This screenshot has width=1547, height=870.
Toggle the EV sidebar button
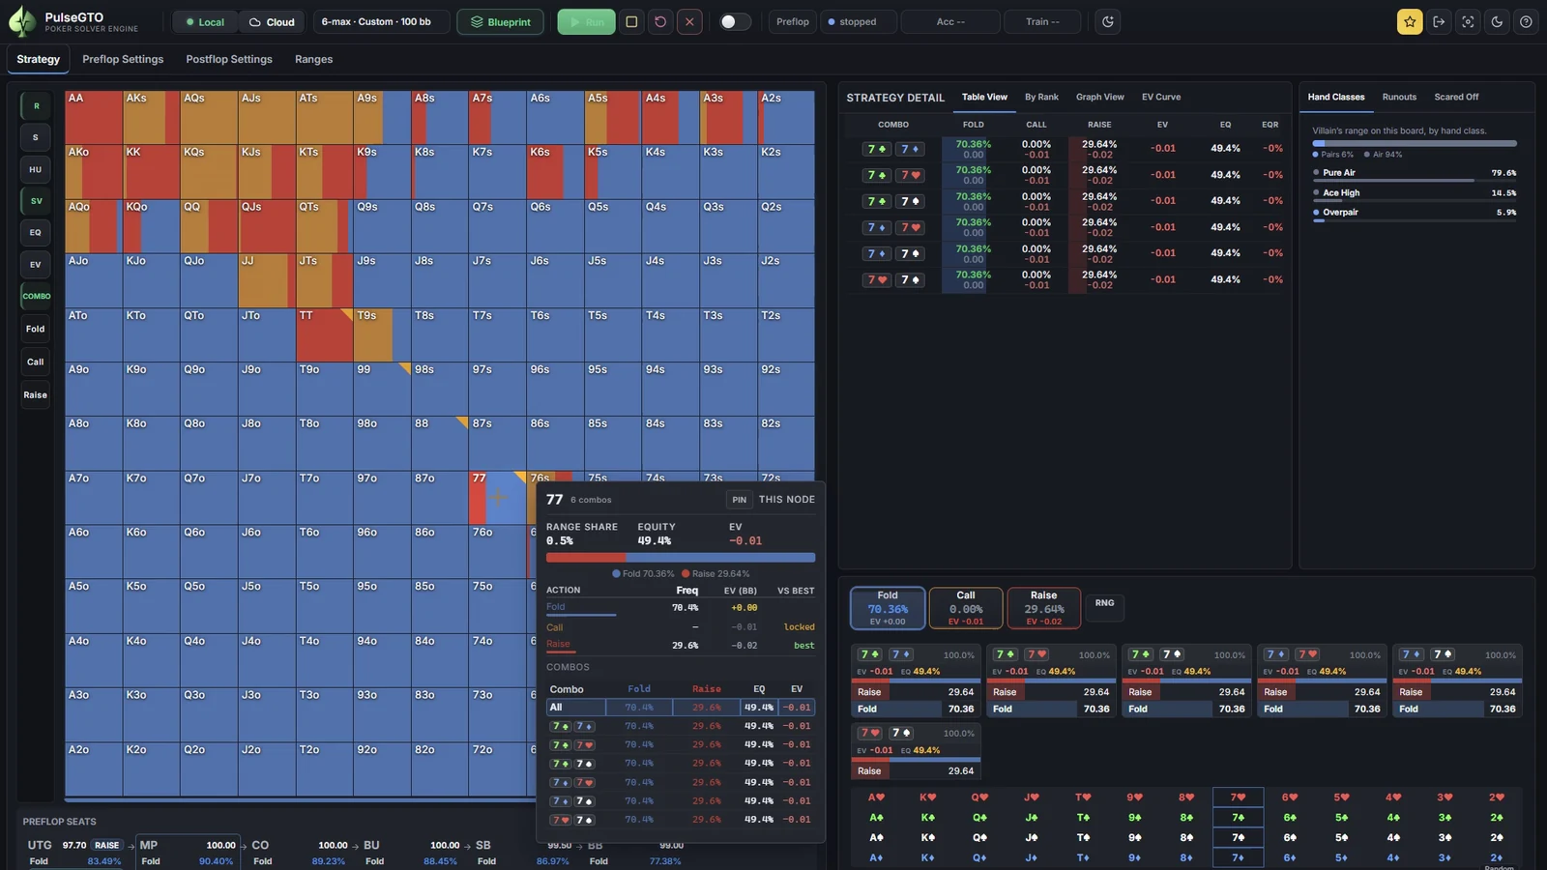click(36, 264)
